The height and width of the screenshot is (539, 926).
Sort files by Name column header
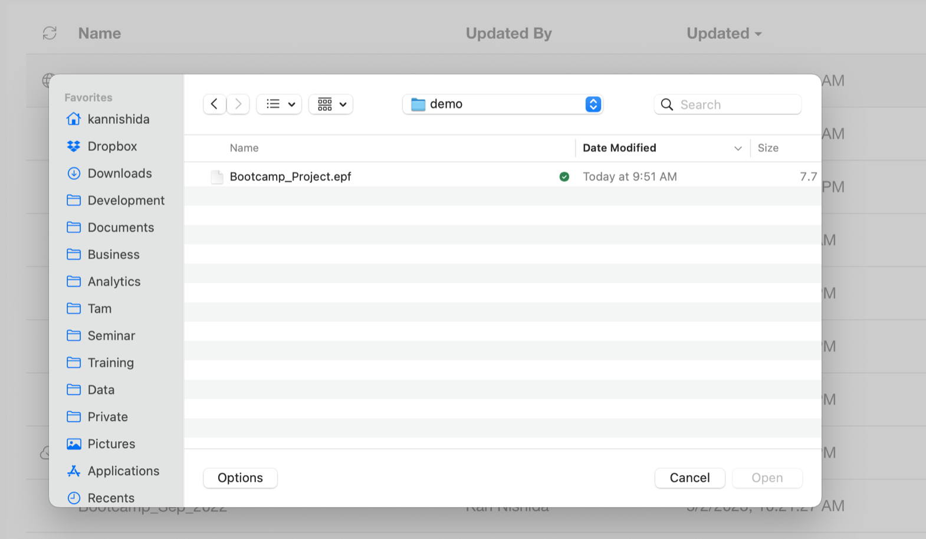tap(244, 148)
